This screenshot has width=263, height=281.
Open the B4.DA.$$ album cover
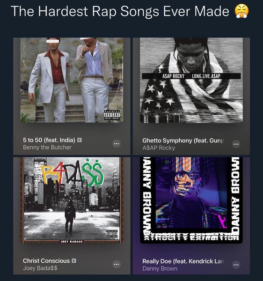(72, 200)
